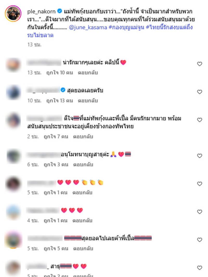View the 10 likes on the first comment
This screenshot has height=277, width=208.
click(x=59, y=73)
